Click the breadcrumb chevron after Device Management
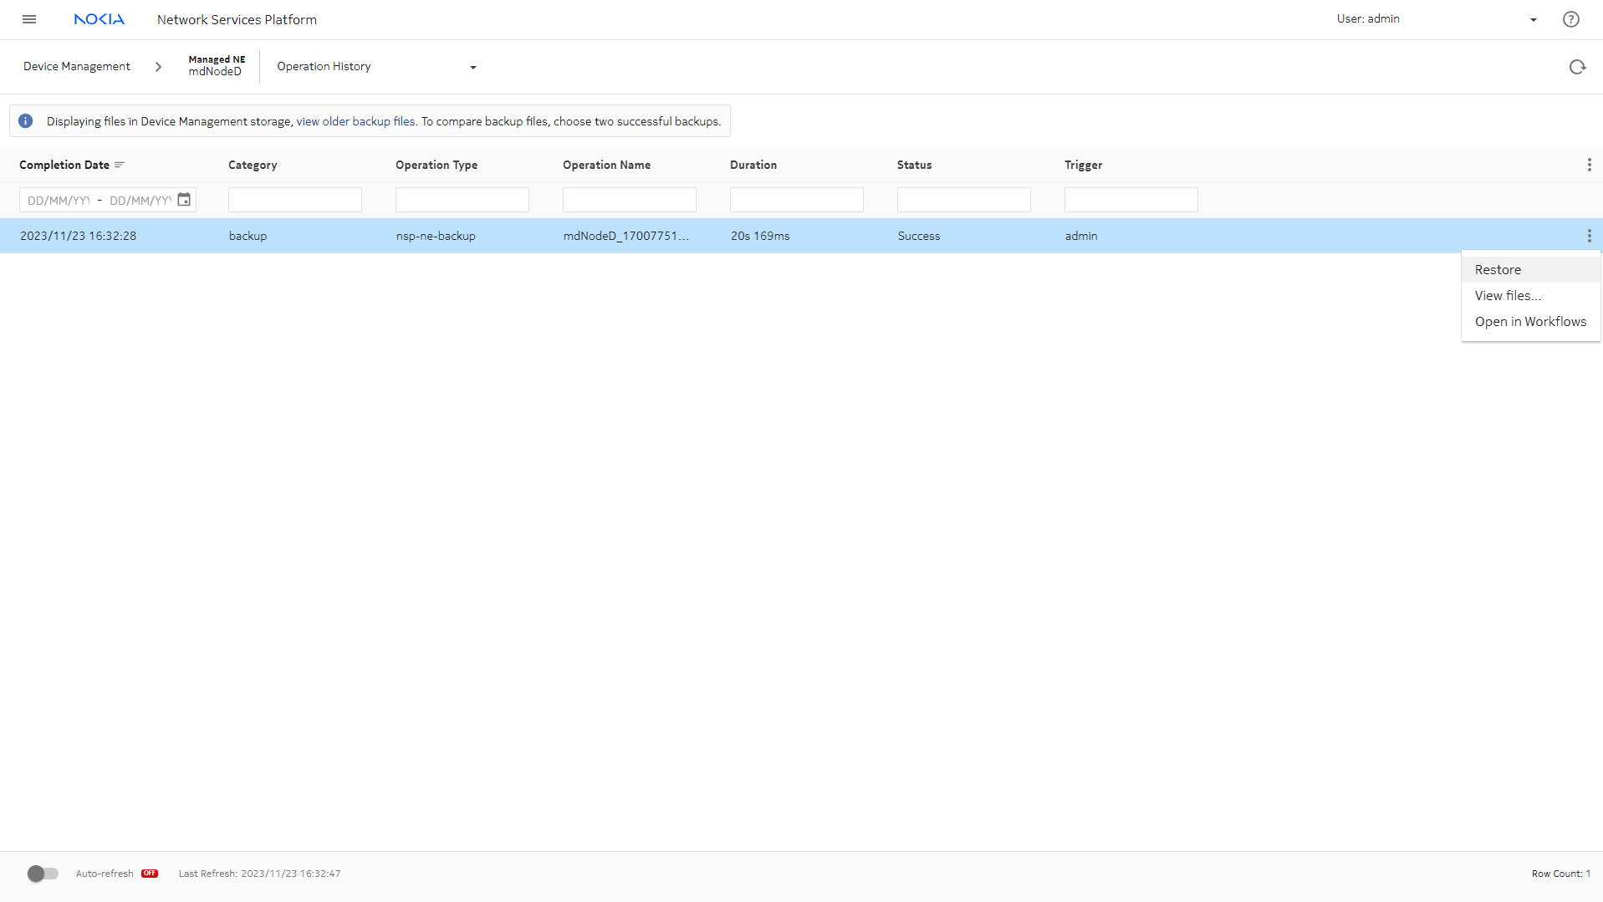 point(158,67)
